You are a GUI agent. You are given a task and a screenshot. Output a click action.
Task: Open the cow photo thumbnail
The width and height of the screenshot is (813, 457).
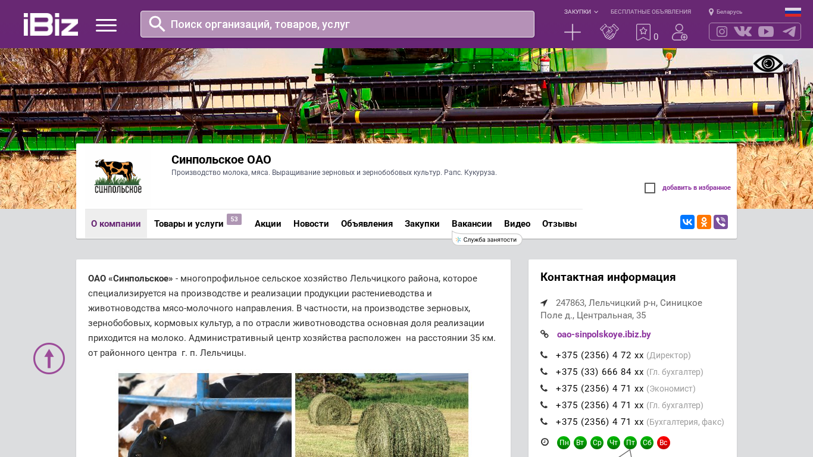205,415
